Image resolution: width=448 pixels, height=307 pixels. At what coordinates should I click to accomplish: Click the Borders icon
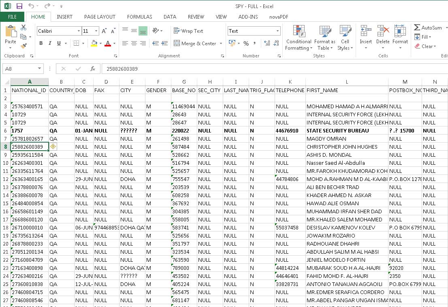coord(76,43)
